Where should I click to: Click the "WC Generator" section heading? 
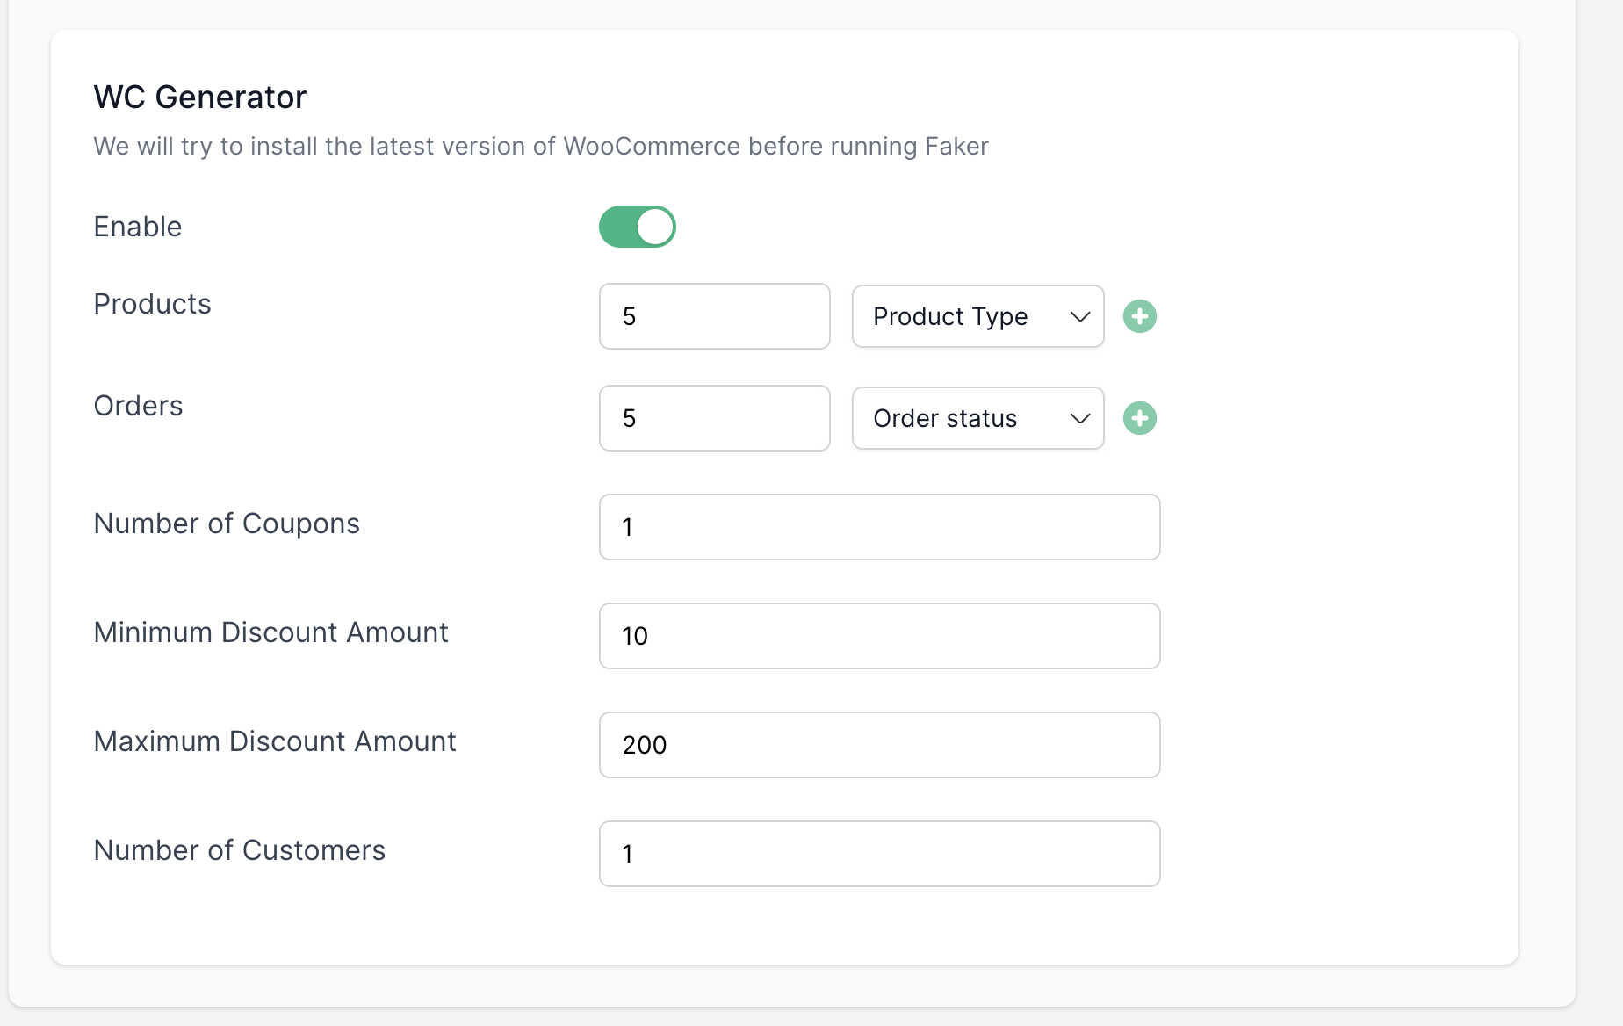click(200, 97)
